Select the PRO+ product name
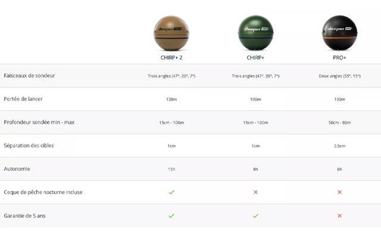 pyautogui.click(x=339, y=58)
